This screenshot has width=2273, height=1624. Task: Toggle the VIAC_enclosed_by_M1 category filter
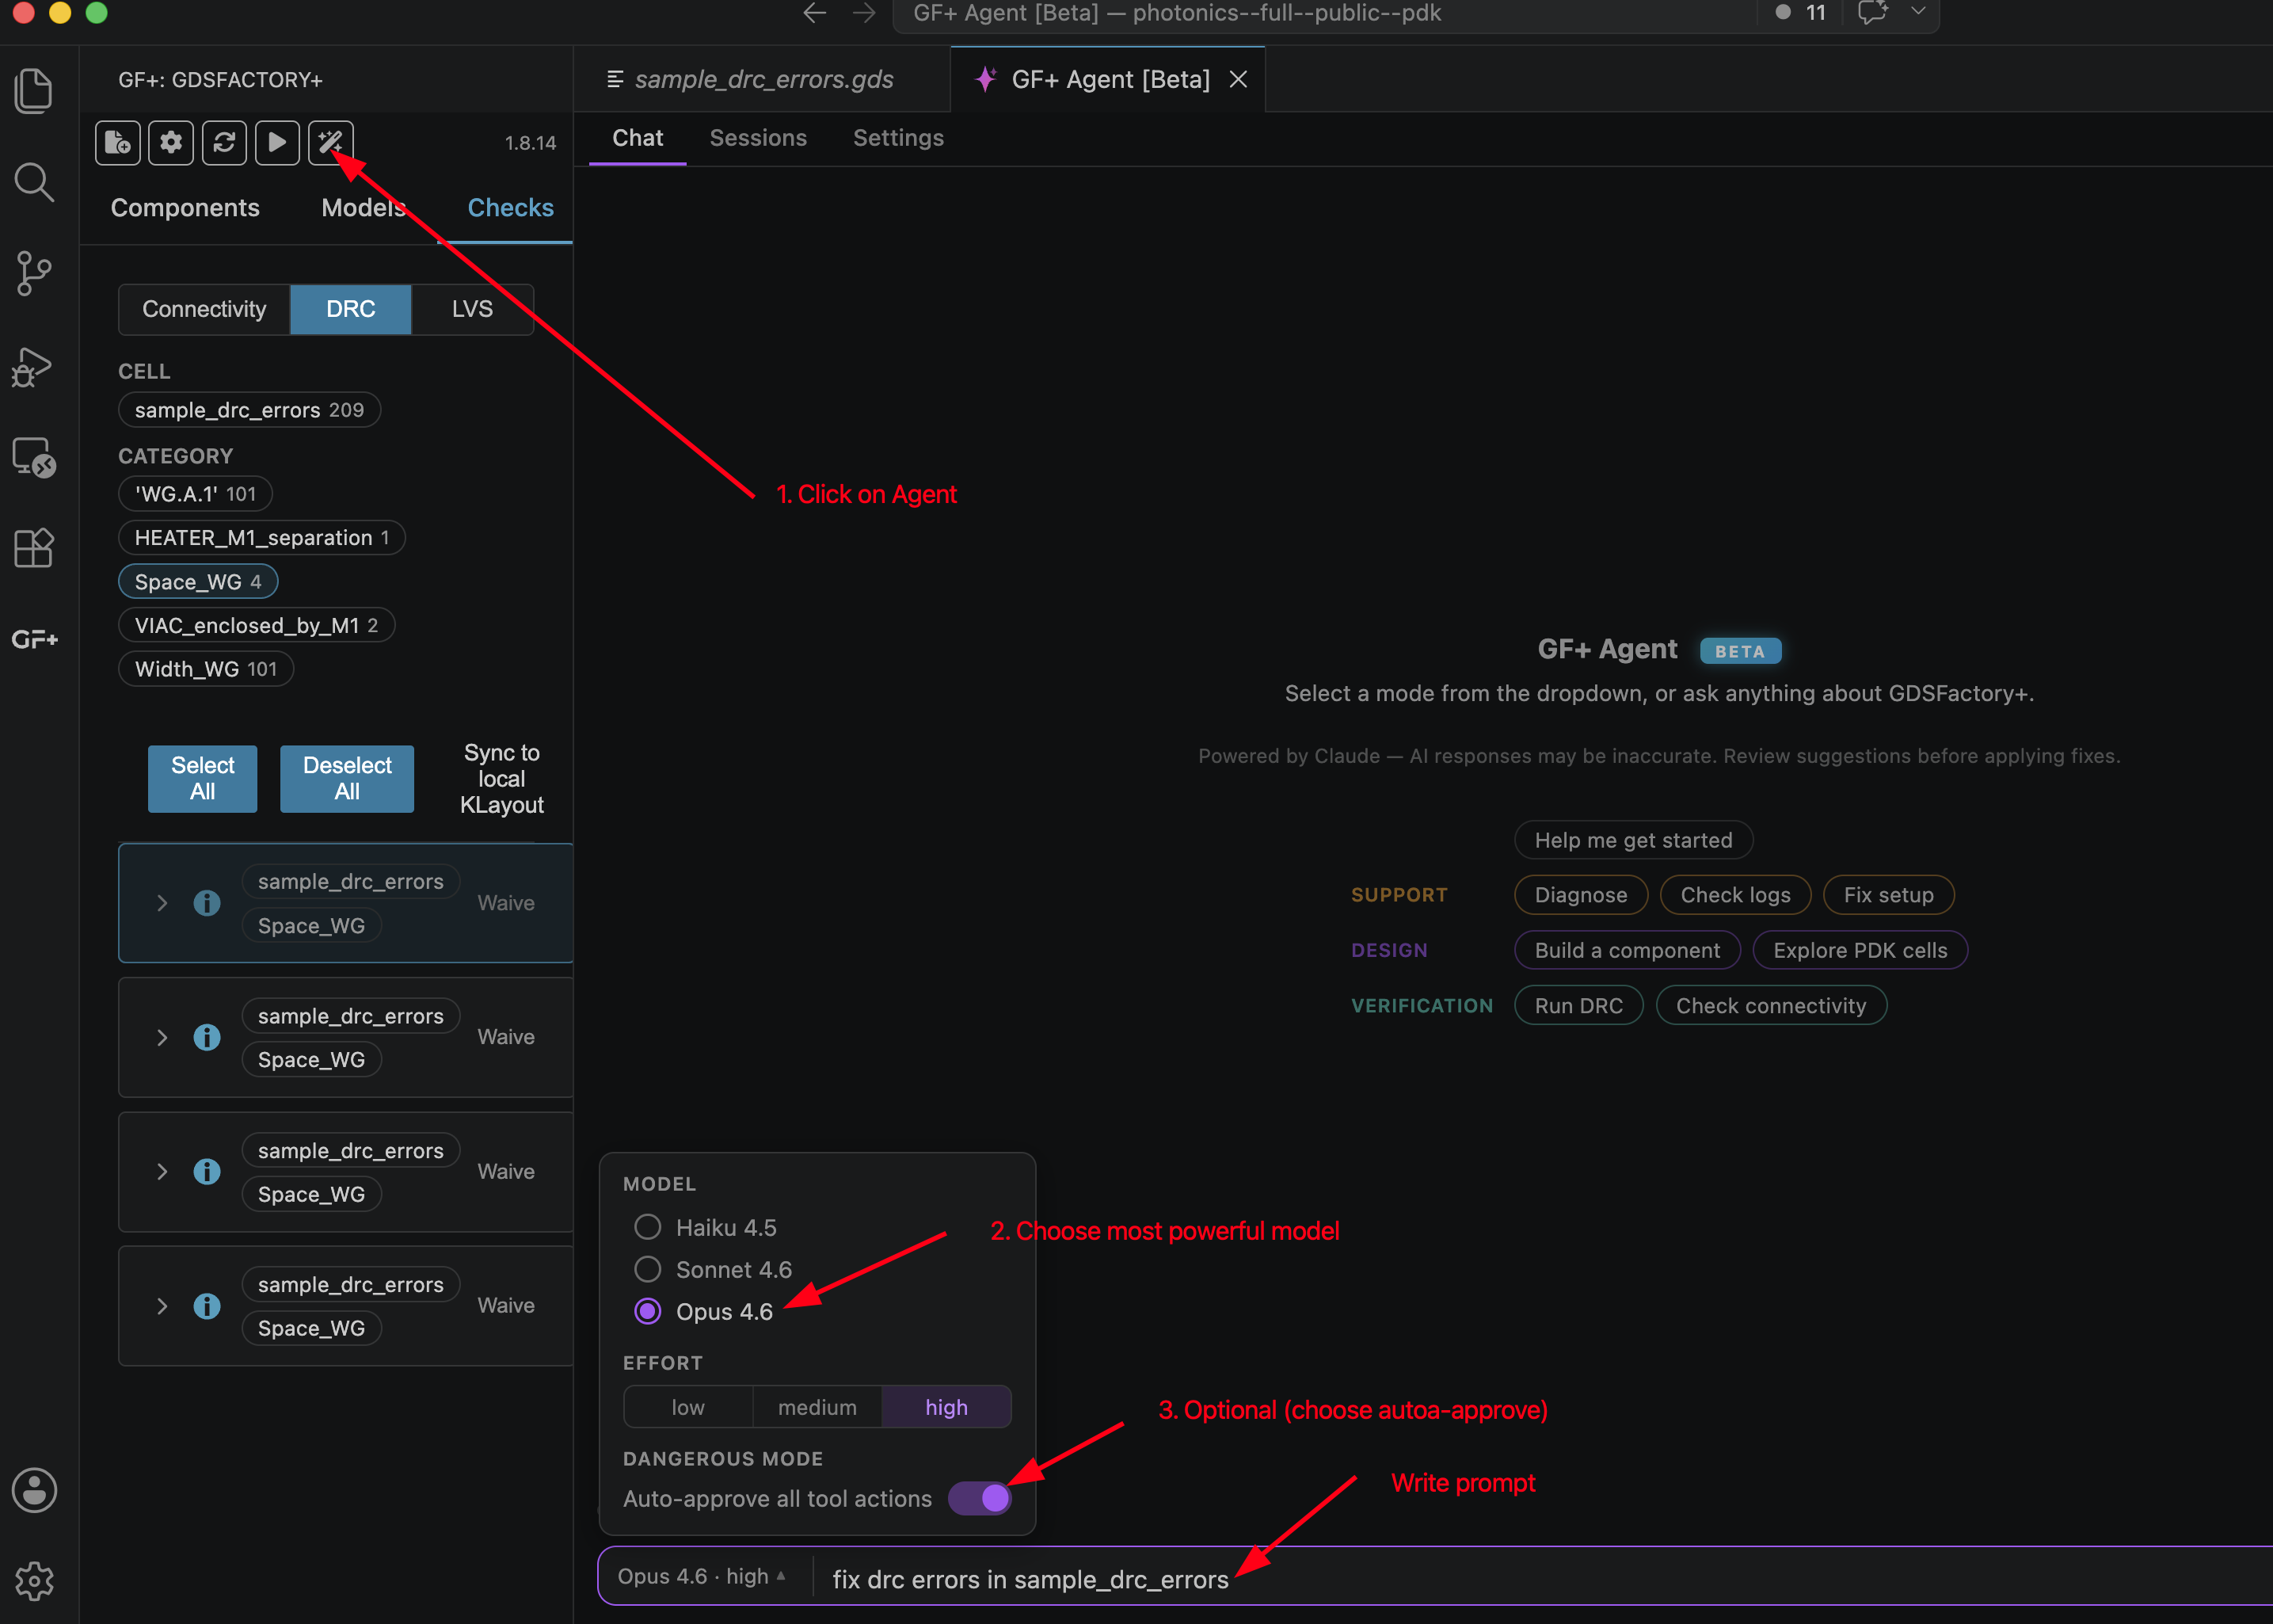click(x=256, y=625)
